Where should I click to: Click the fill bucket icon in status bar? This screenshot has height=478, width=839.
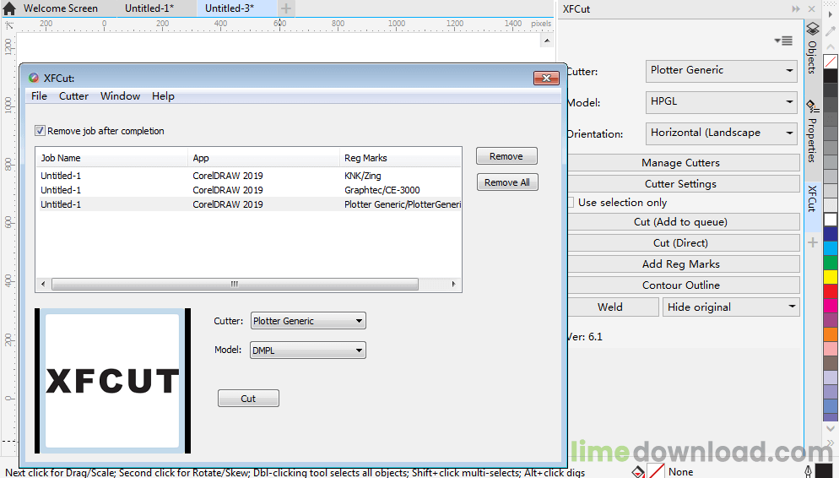(x=639, y=471)
